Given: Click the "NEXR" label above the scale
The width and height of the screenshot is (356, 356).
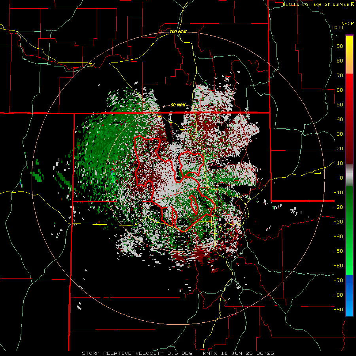Looking at the screenshot, I should 347,24.
